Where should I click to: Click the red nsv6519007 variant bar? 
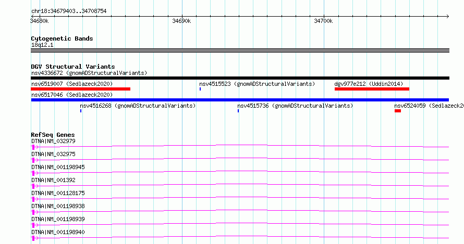(x=80, y=89)
